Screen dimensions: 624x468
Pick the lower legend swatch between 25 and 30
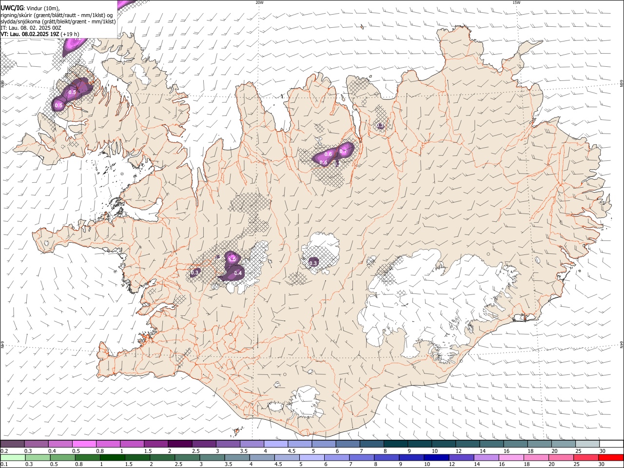pos(585,457)
